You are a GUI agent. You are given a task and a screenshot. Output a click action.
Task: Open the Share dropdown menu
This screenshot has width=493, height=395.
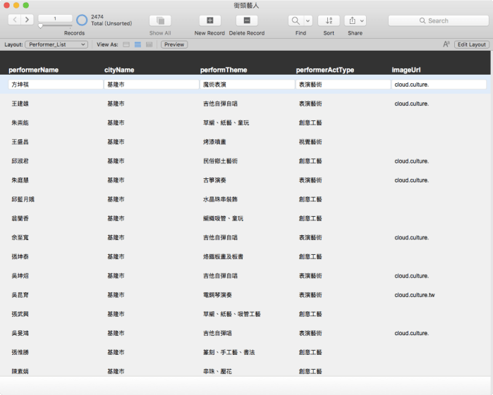click(355, 20)
